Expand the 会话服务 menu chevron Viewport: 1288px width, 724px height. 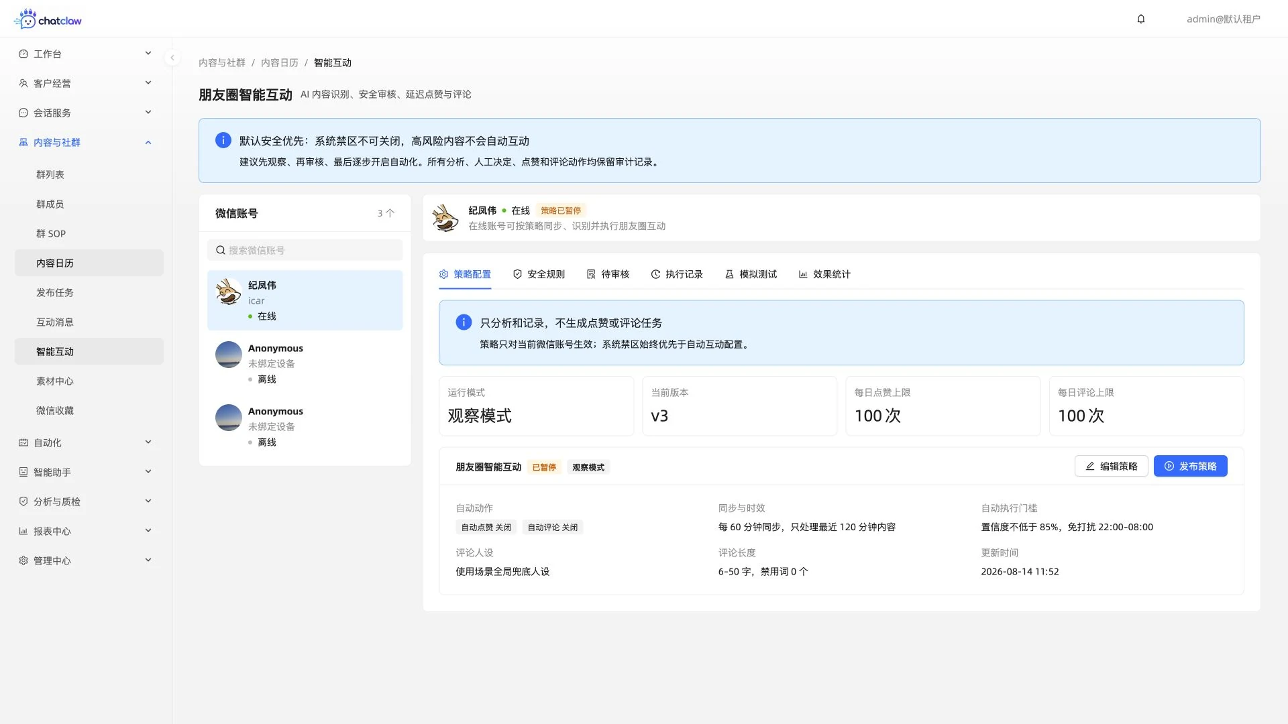tap(148, 113)
